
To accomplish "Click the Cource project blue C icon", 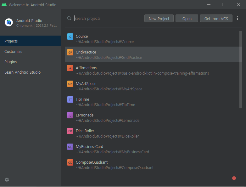I will click(x=70, y=37).
